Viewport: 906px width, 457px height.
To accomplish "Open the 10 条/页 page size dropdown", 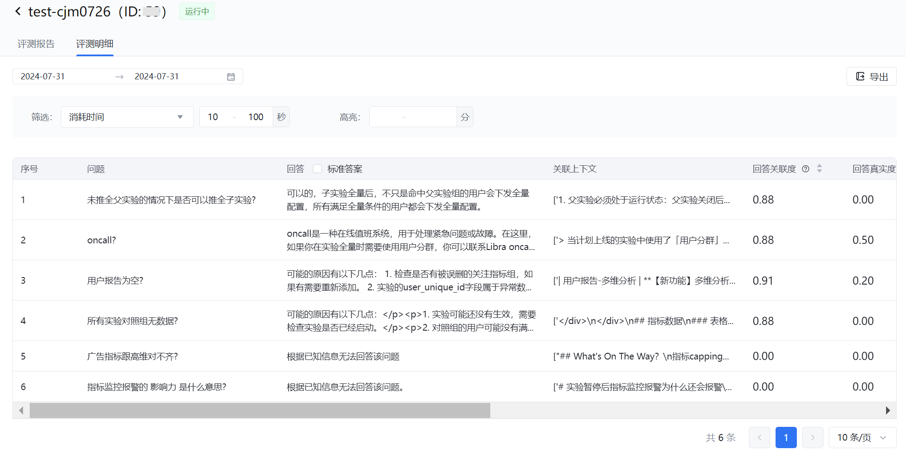I will 863,437.
